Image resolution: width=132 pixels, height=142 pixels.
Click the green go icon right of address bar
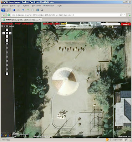pyautogui.click(x=129, y=15)
